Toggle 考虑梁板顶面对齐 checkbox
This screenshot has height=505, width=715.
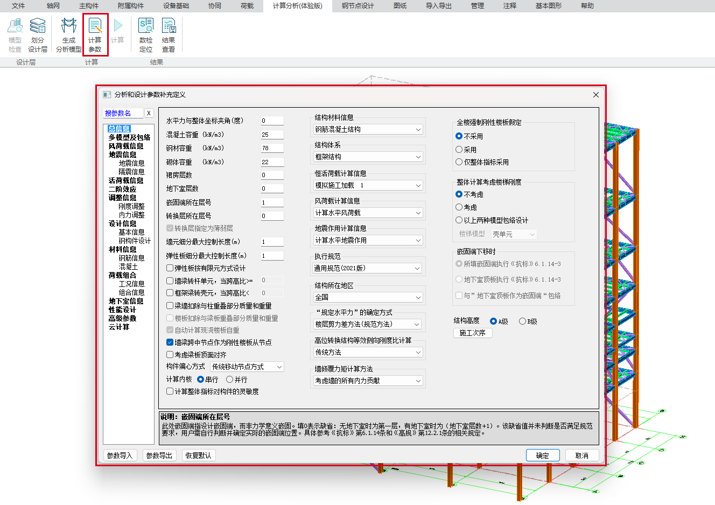(170, 355)
